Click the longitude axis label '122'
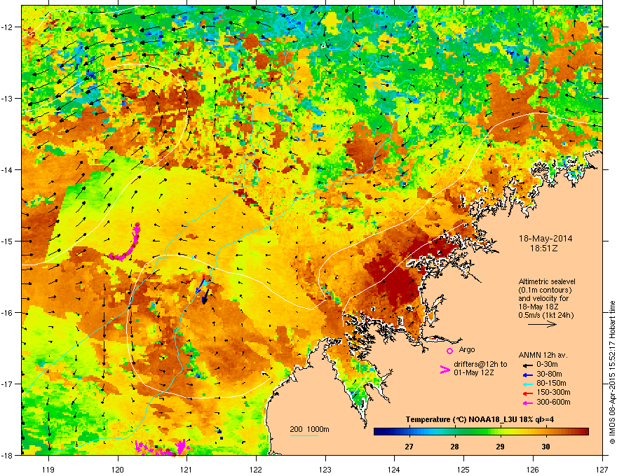 256,469
